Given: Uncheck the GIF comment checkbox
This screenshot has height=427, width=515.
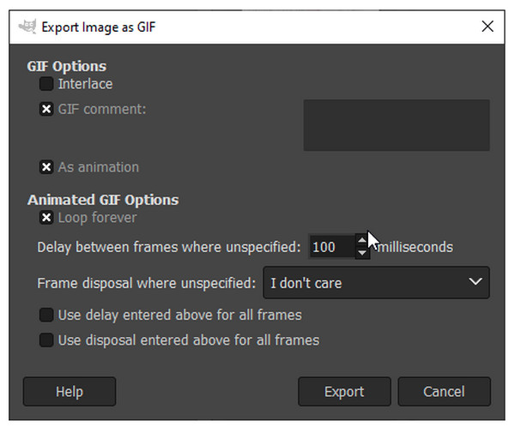Looking at the screenshot, I should 46,109.
